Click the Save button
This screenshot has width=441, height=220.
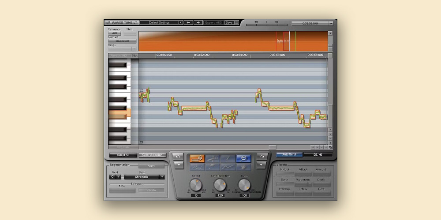(x=229, y=22)
